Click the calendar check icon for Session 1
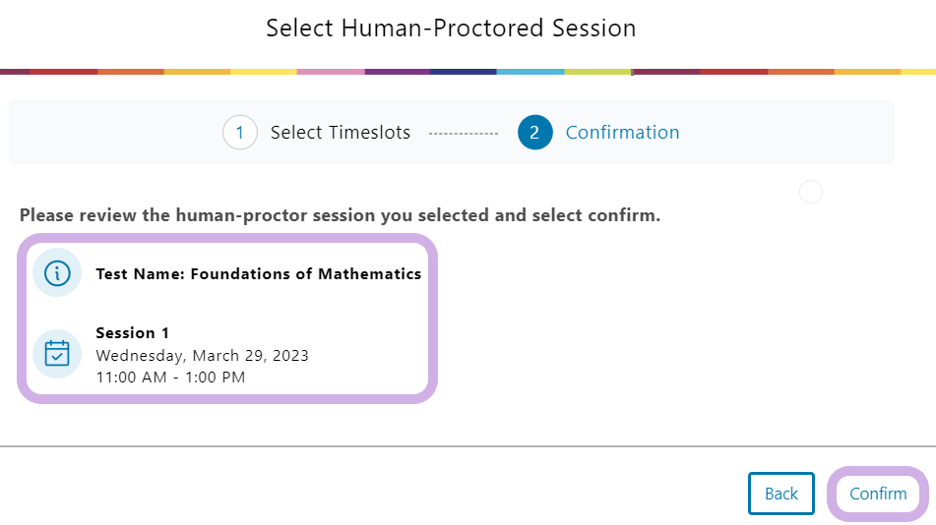 click(x=57, y=354)
